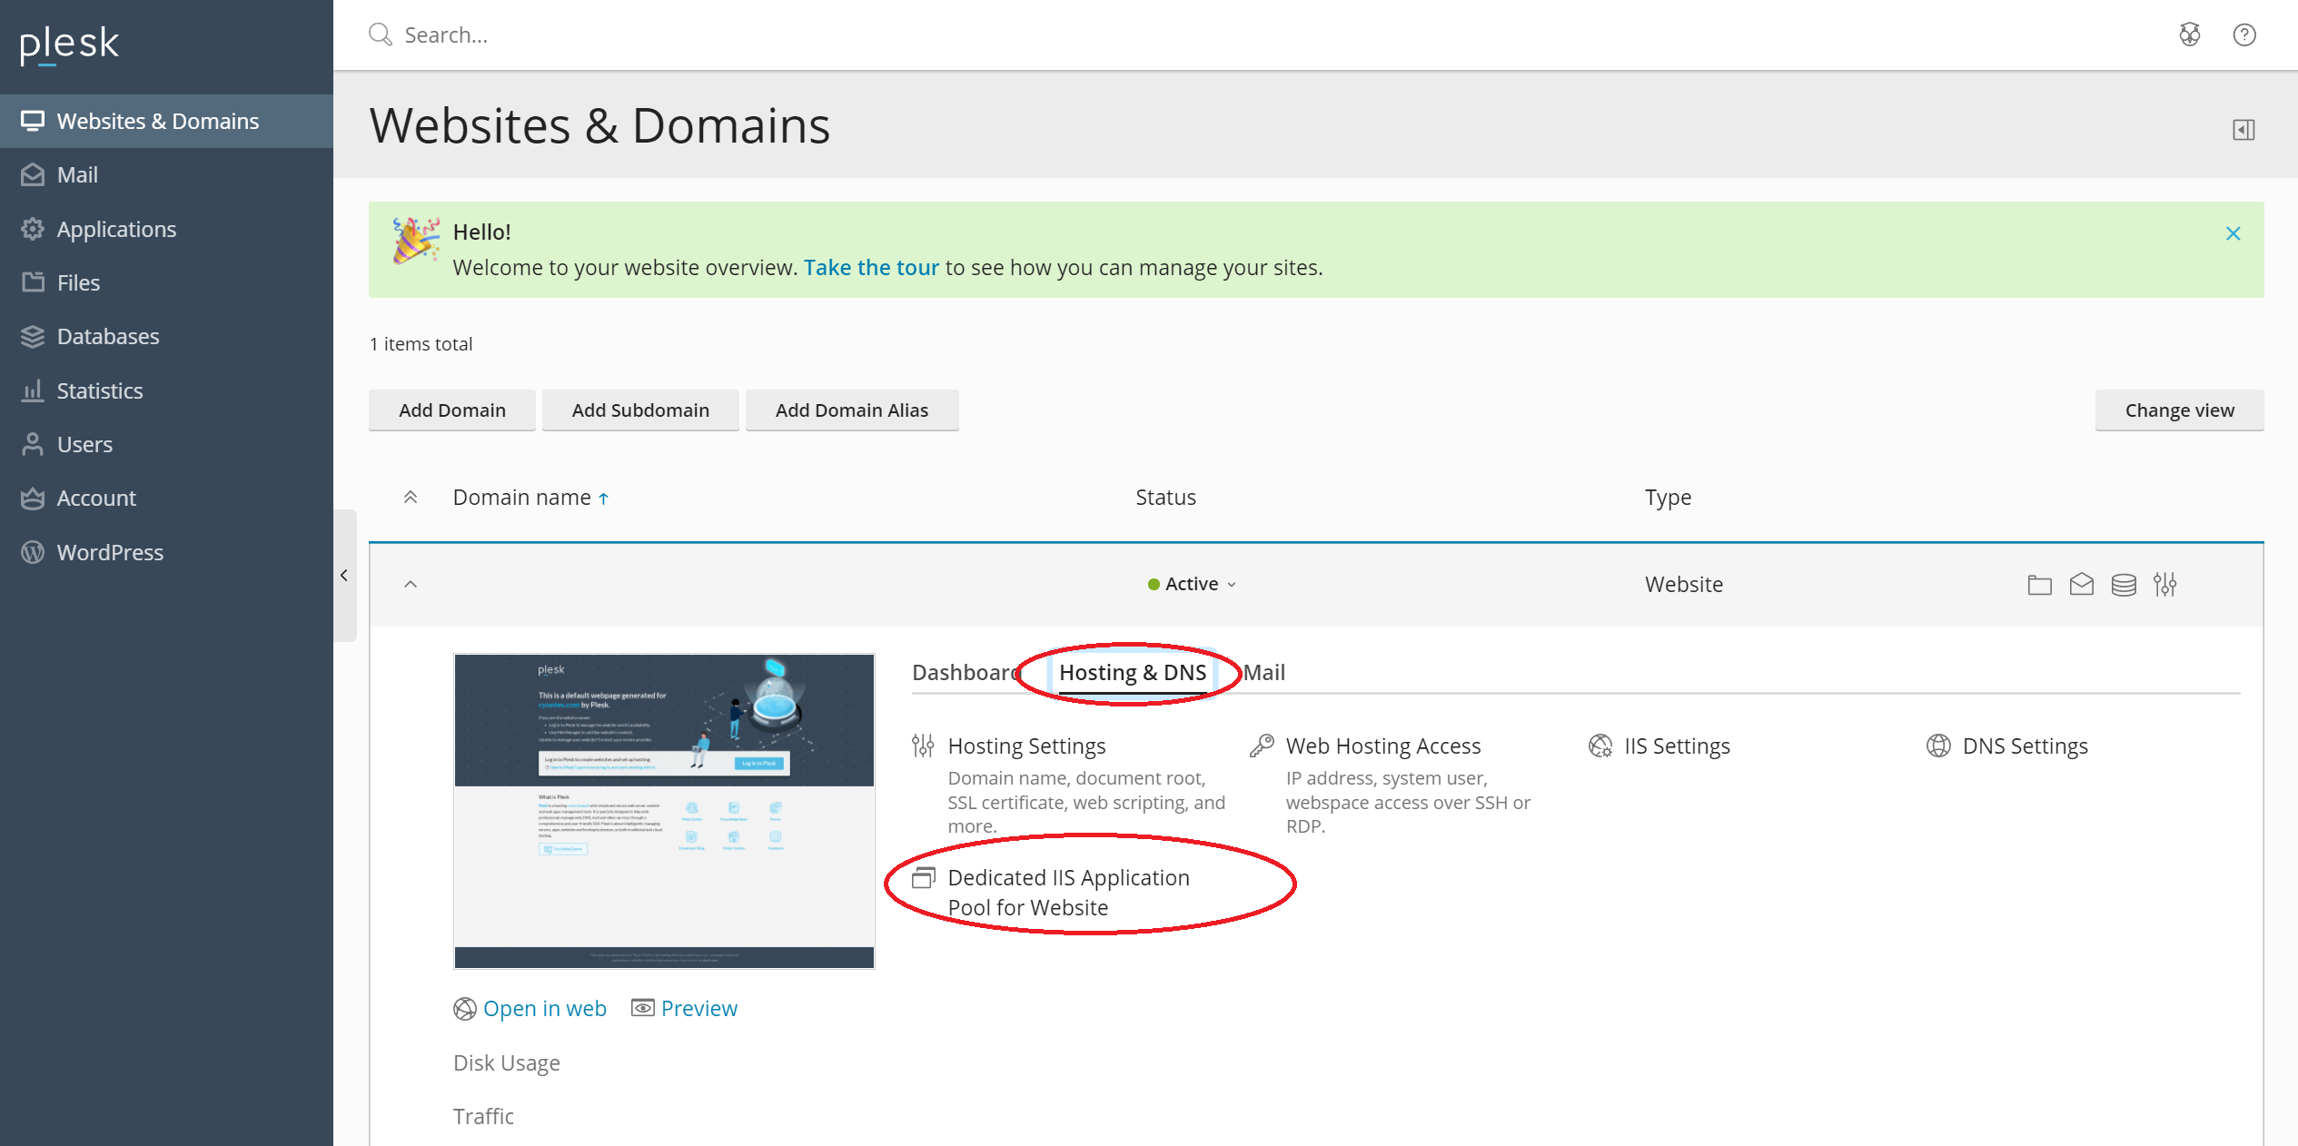This screenshot has width=2298, height=1146.
Task: Click the 1 items total text
Action: (421, 343)
